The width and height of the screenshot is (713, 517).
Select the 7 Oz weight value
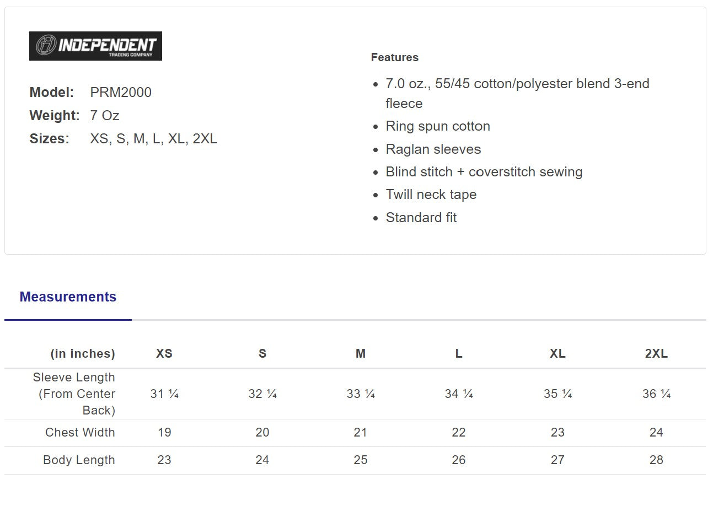pyautogui.click(x=105, y=116)
